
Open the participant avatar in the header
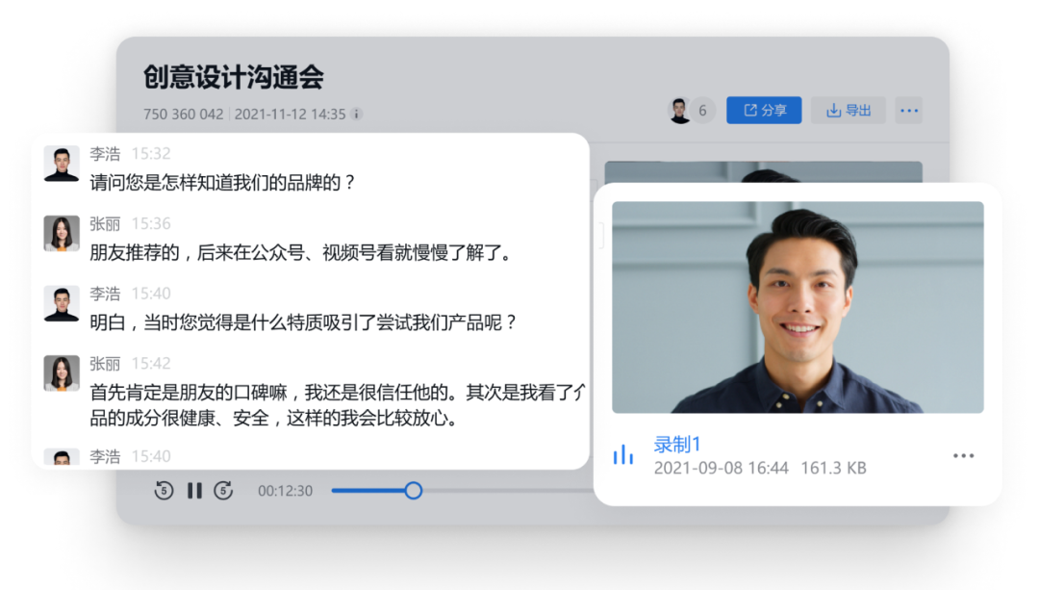click(x=680, y=111)
